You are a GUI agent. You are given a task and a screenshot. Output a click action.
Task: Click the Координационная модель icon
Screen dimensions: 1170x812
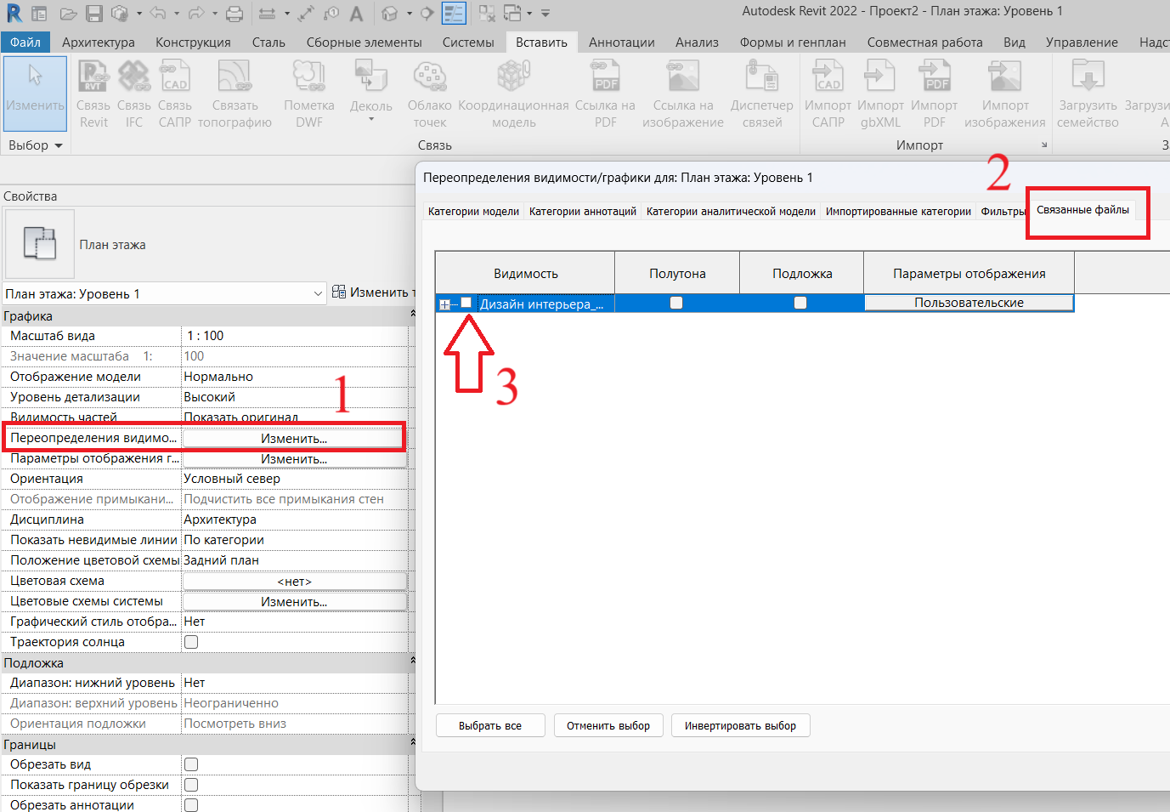point(513,77)
